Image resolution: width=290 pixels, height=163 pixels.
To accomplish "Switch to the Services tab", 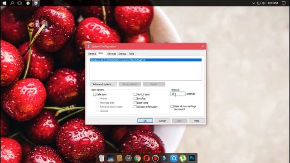I will pos(111,53).
